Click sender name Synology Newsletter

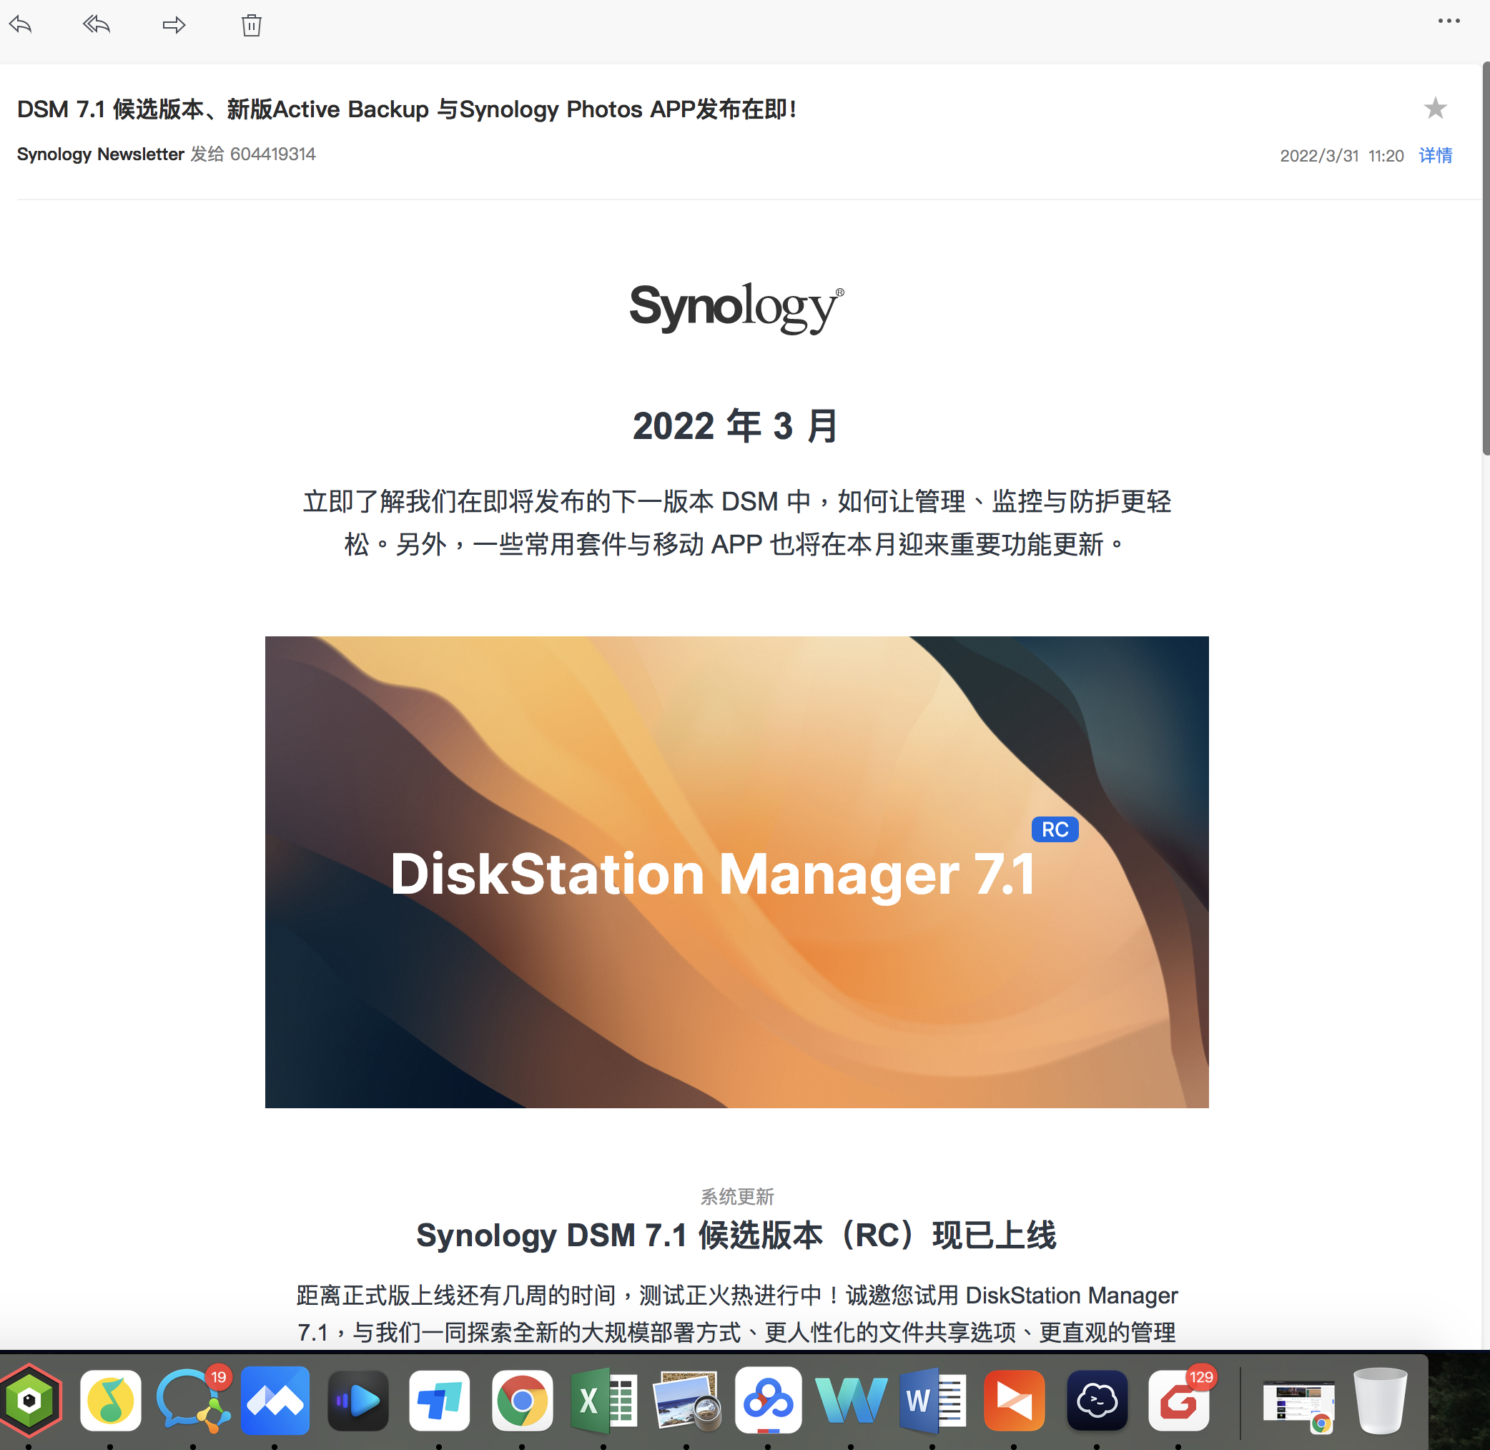coord(101,154)
